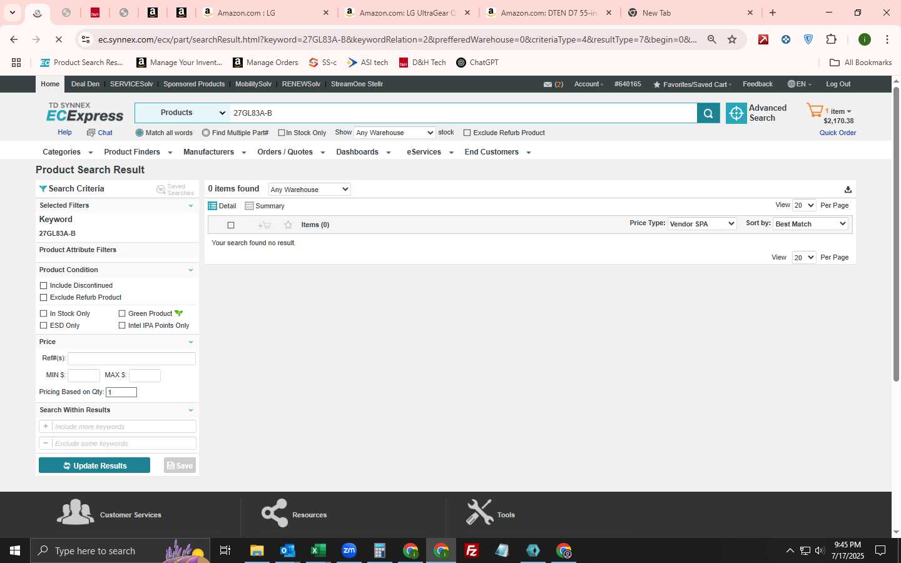The height and width of the screenshot is (563, 901).
Task: Open Chrome extensions puzzle icon
Action: coord(831,39)
